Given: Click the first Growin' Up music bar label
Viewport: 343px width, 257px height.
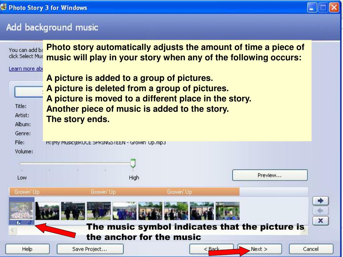Looking at the screenshot, I should (27, 192).
